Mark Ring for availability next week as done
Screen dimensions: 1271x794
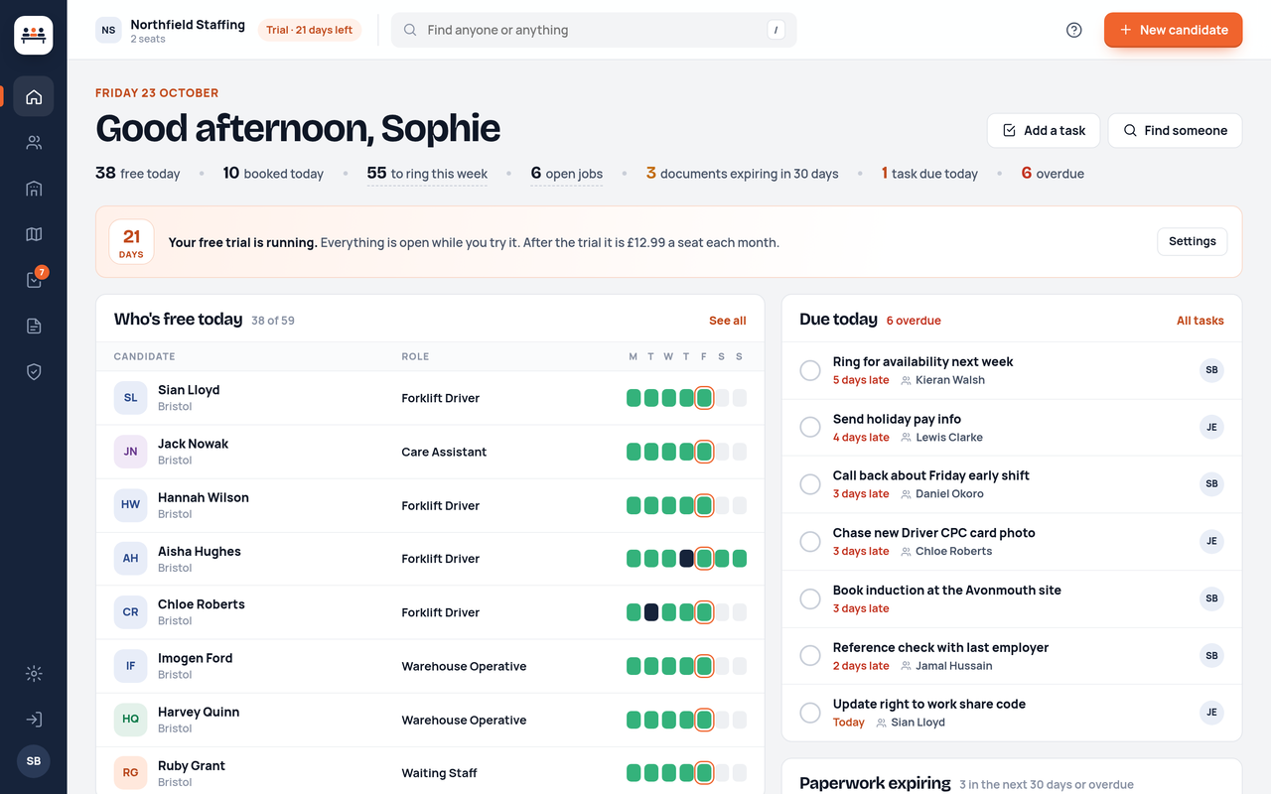point(810,370)
